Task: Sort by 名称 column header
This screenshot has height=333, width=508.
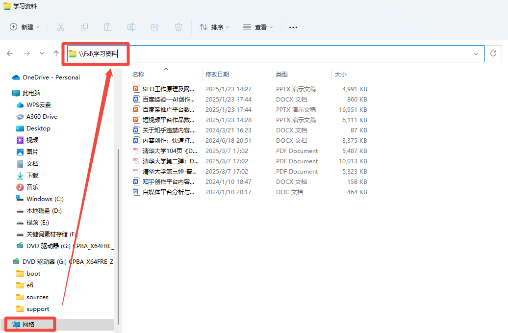Action: pos(138,75)
